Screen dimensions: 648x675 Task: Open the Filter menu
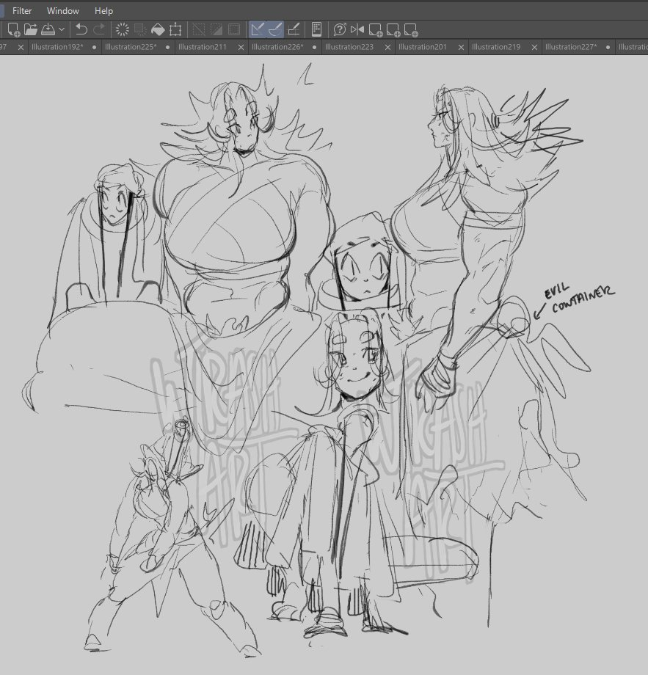[22, 11]
